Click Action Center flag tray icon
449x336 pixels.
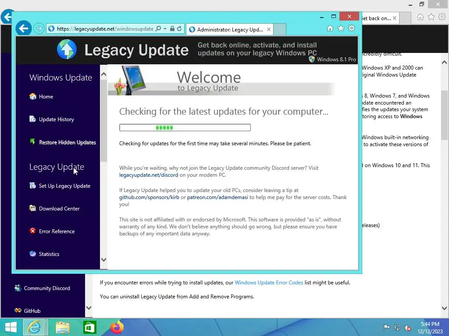pyautogui.click(x=386, y=327)
